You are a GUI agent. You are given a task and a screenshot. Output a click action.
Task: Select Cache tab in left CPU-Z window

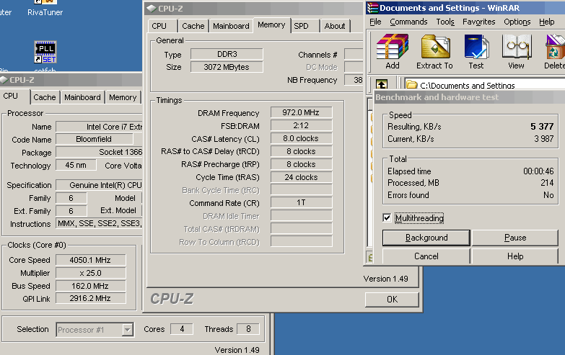[45, 97]
